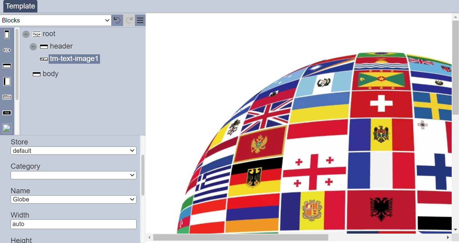The height and width of the screenshot is (243, 459).
Task: Click the preview scroll-right arrow
Action: pyautogui.click(x=448, y=237)
